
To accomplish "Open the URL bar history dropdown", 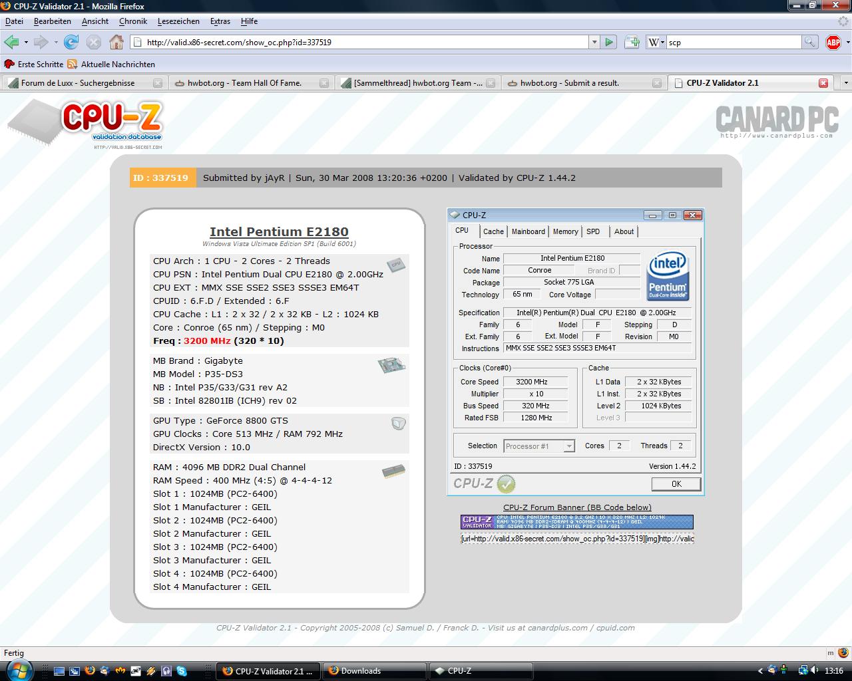I will 594,42.
